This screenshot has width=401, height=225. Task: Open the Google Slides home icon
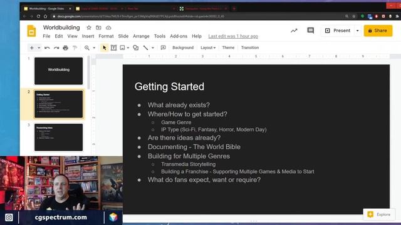tap(31, 31)
